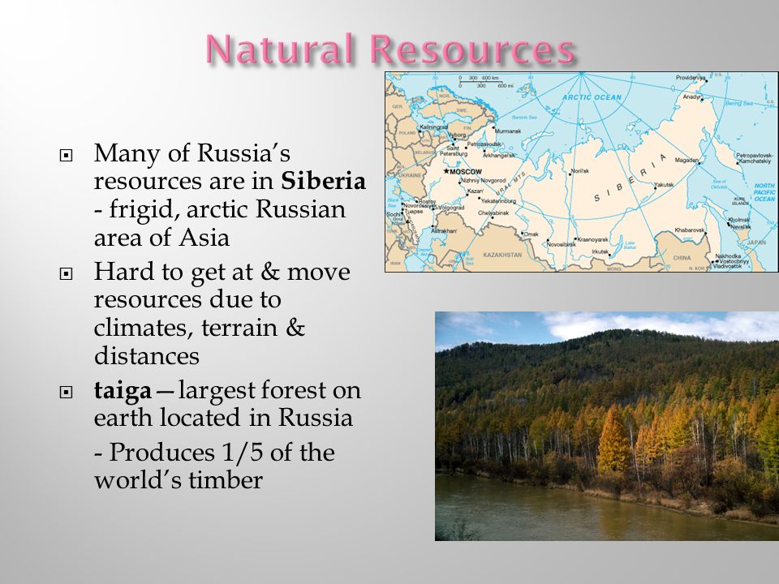Image resolution: width=779 pixels, height=584 pixels.
Task: Click the 'Vladivostok' city label on map
Action: (x=727, y=266)
